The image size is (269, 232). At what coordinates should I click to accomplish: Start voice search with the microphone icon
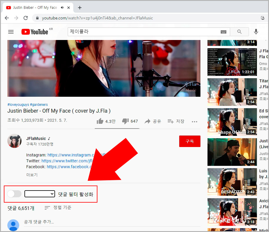[256, 32]
